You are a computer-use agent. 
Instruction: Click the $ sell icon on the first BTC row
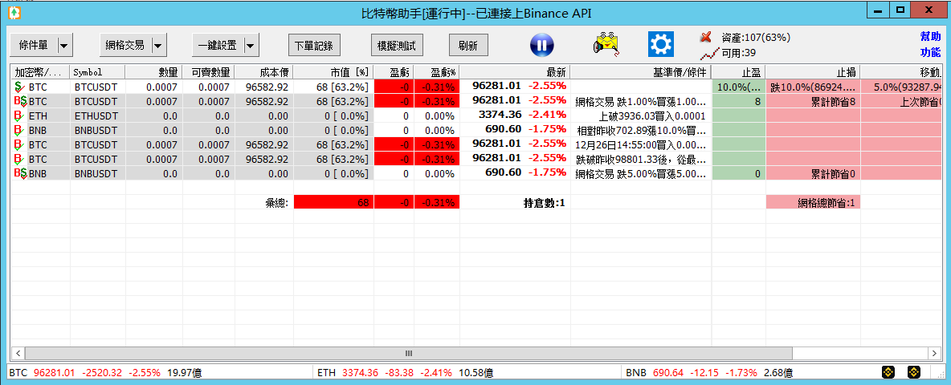pos(19,87)
